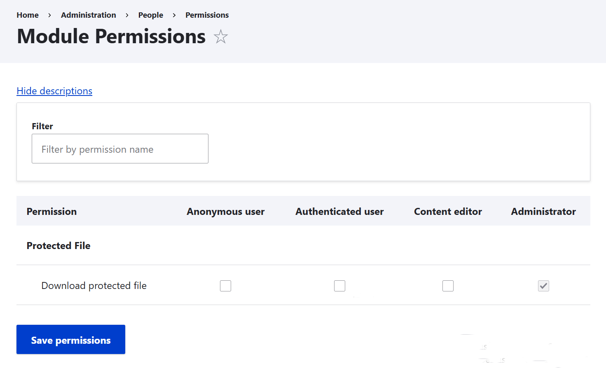Image resolution: width=606 pixels, height=368 pixels.
Task: Click the Module Permissions page title
Action: point(111,37)
